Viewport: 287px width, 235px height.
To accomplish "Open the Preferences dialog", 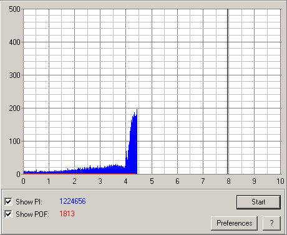I will 234,223.
